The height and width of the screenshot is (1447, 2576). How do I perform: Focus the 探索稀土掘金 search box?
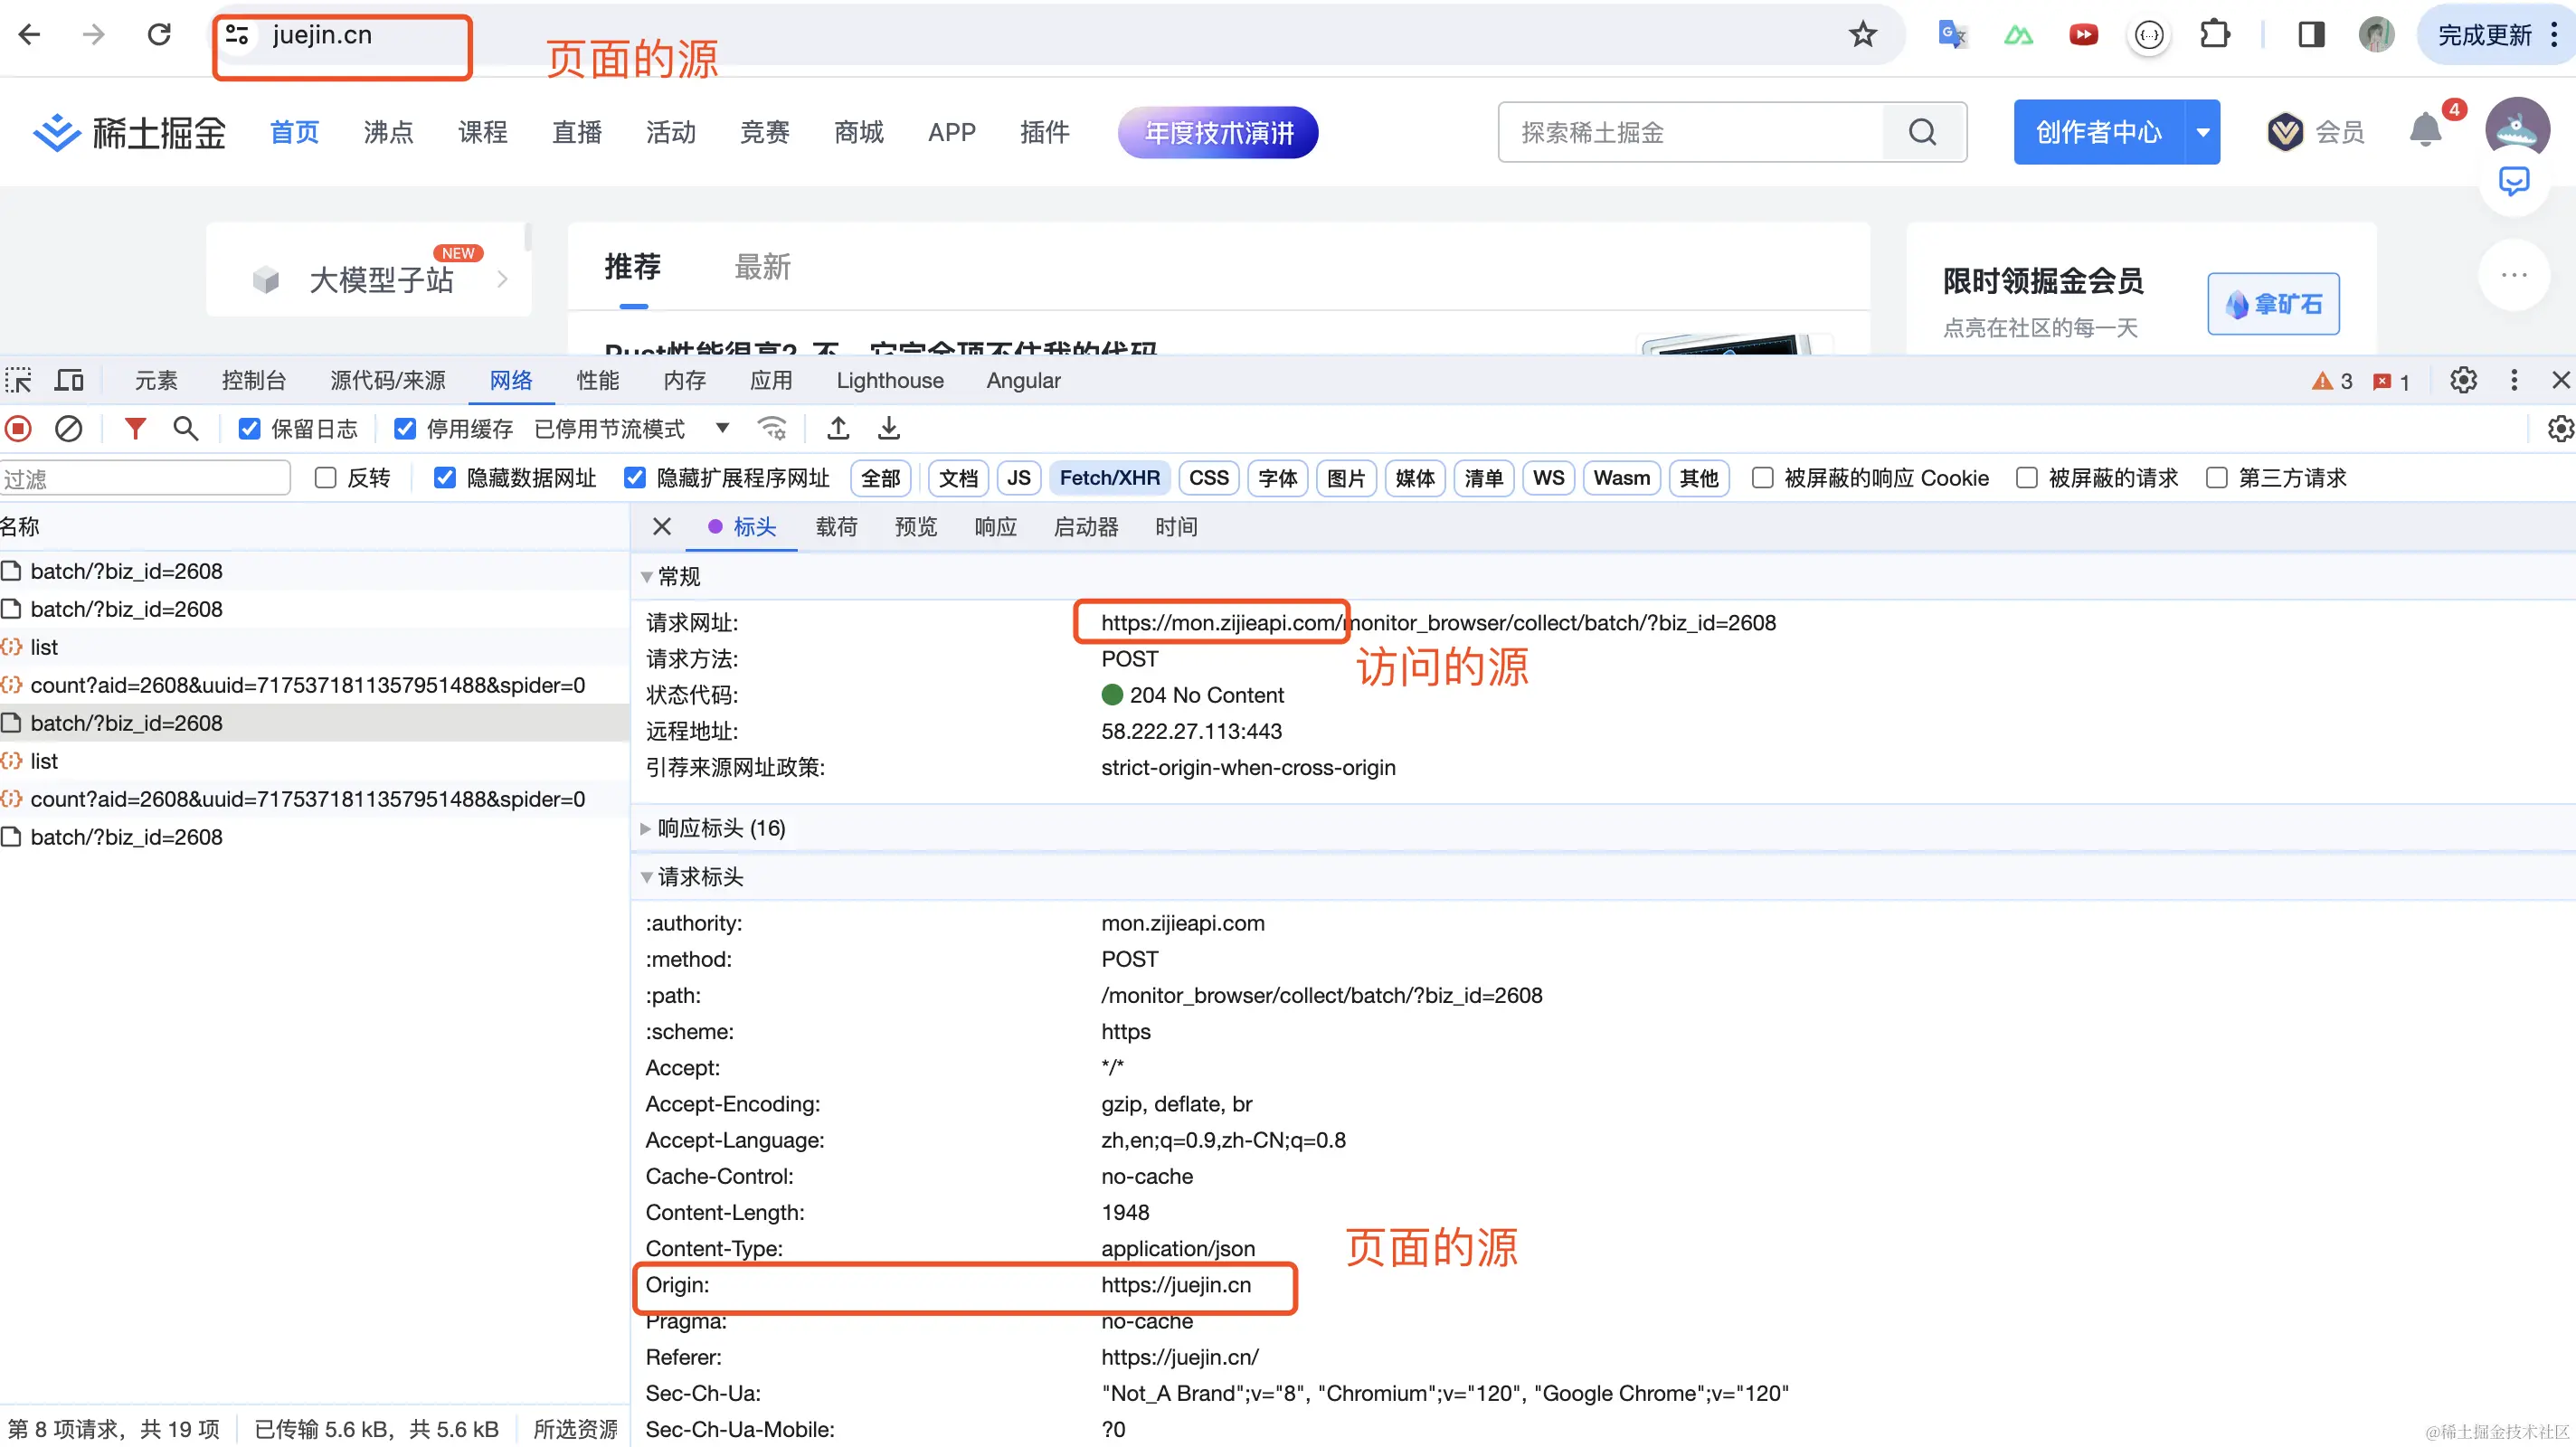pos(1690,132)
